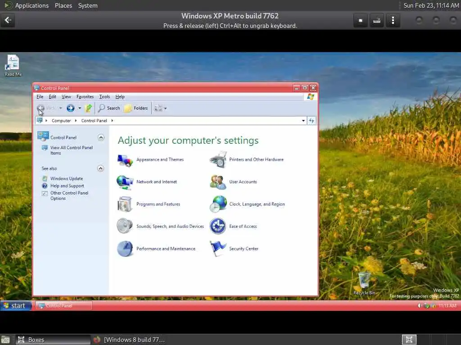This screenshot has height=345, width=461.
Task: Open the Boxes three-dot menu
Action: pyautogui.click(x=393, y=20)
